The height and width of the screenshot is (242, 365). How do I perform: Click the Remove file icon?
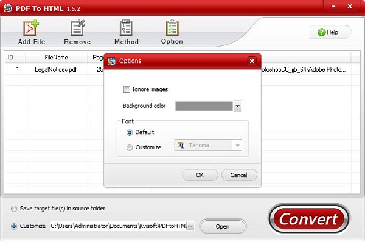[x=77, y=28]
